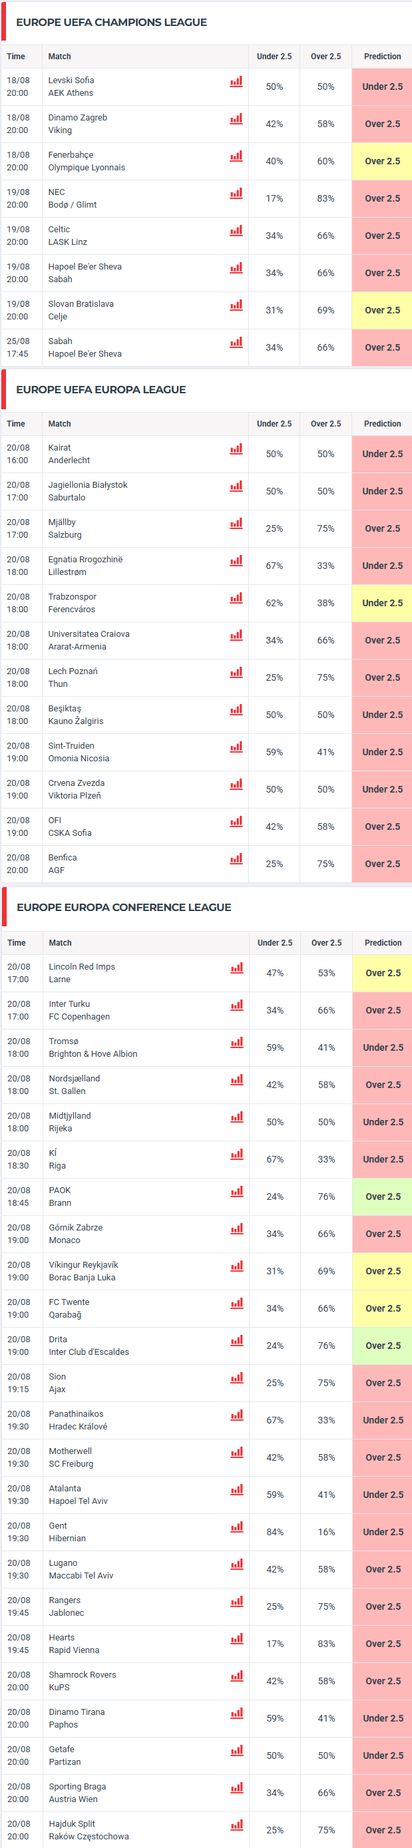This screenshot has height=1848, width=412.
Task: Open the NEC vs Bodø / Glimt match
Action: pos(73,199)
